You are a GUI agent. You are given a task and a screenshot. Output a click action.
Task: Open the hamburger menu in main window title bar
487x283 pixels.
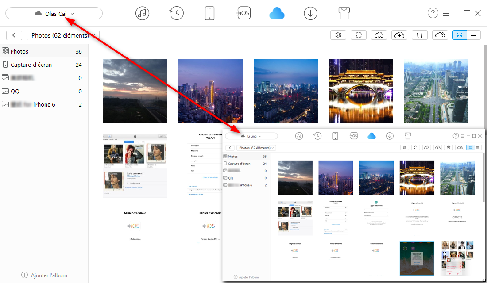446,13
